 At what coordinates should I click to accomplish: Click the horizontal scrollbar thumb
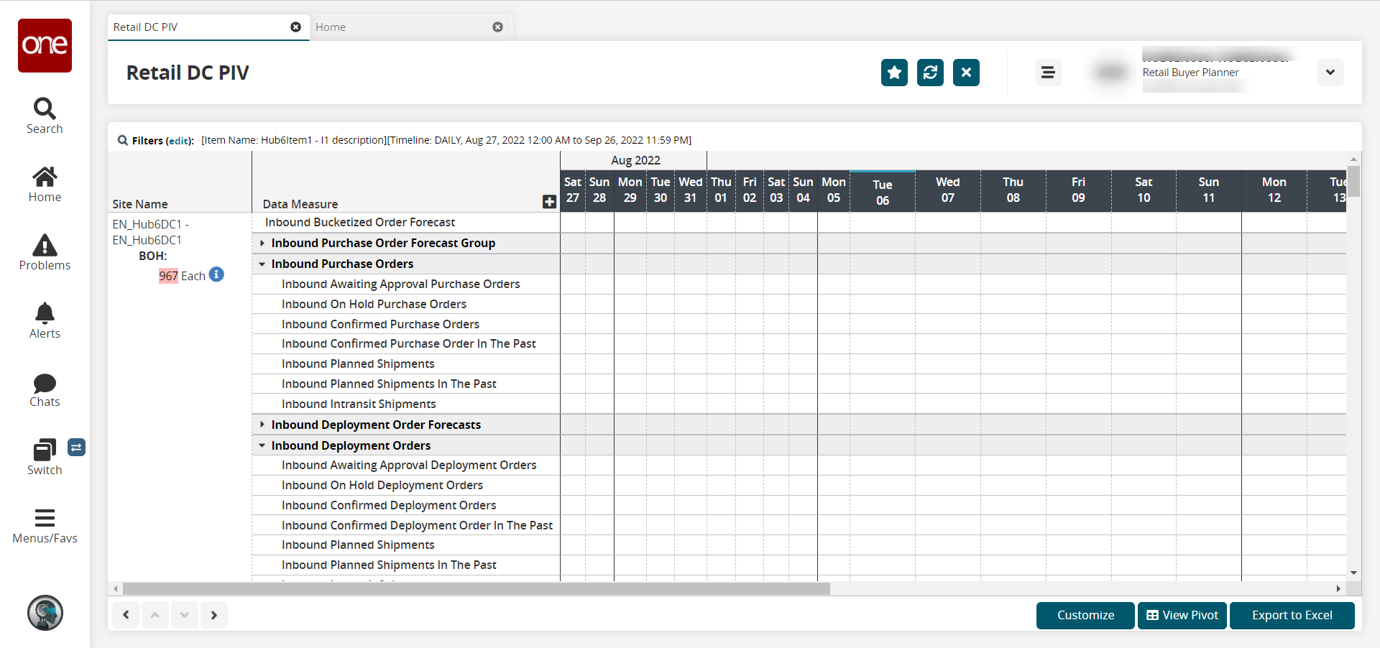pyautogui.click(x=476, y=589)
